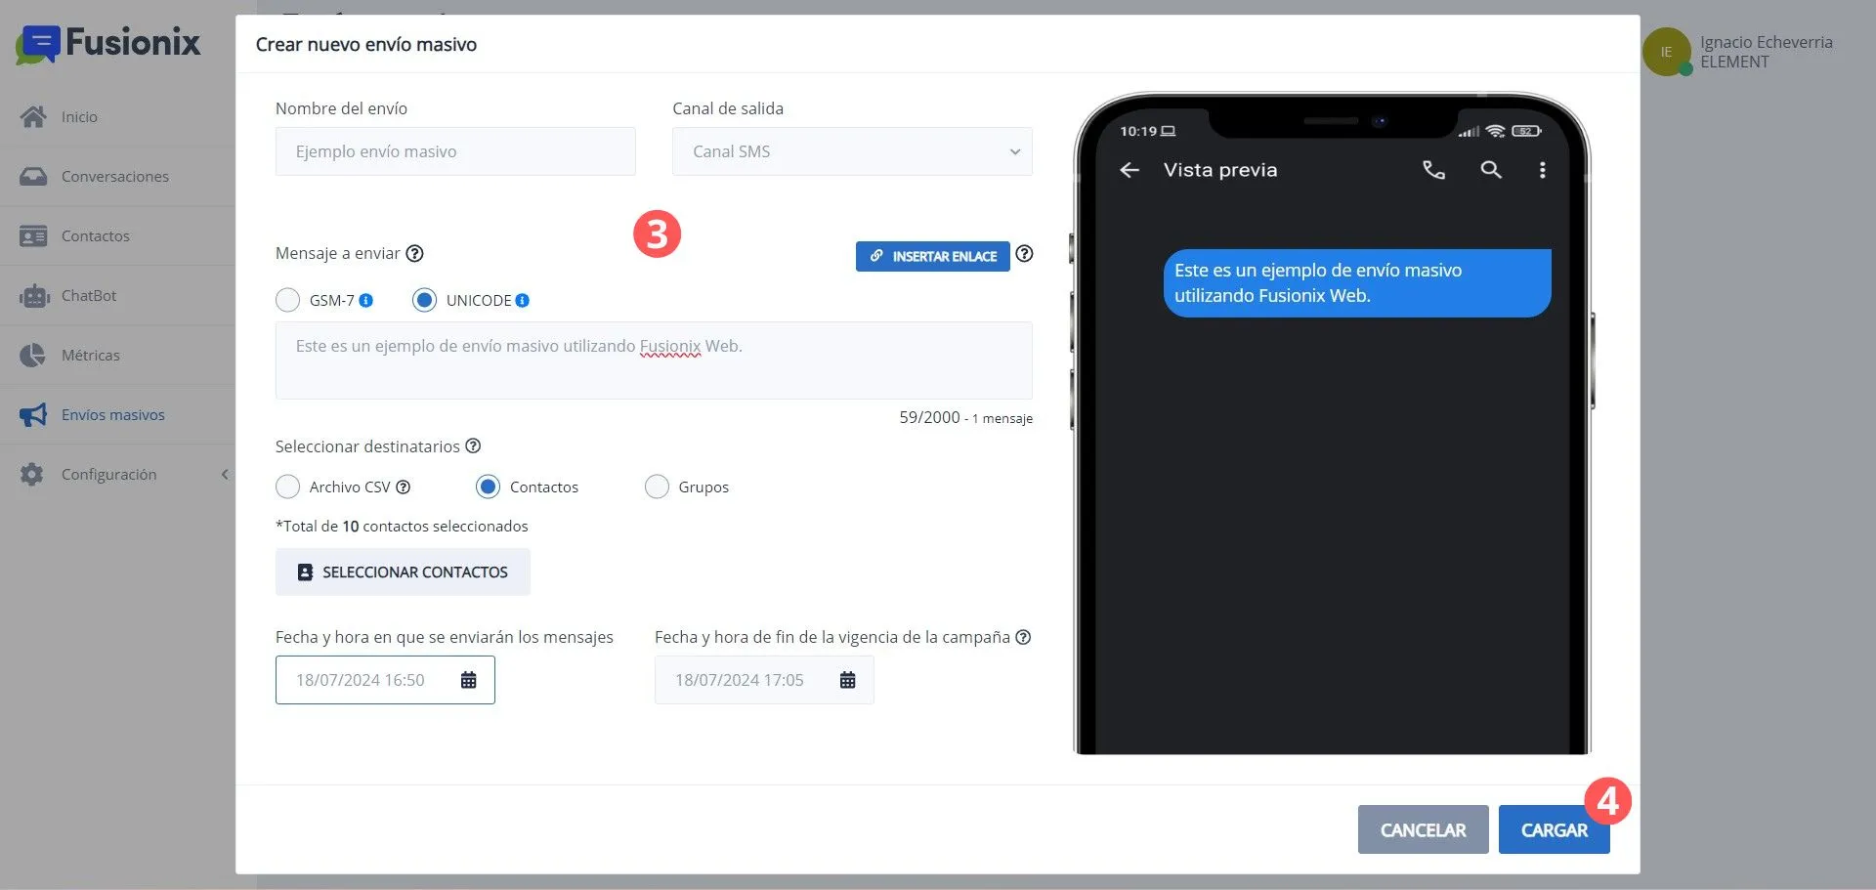Image resolution: width=1876 pixels, height=890 pixels.
Task: Click the back arrow in the phone preview
Action: pos(1130,170)
